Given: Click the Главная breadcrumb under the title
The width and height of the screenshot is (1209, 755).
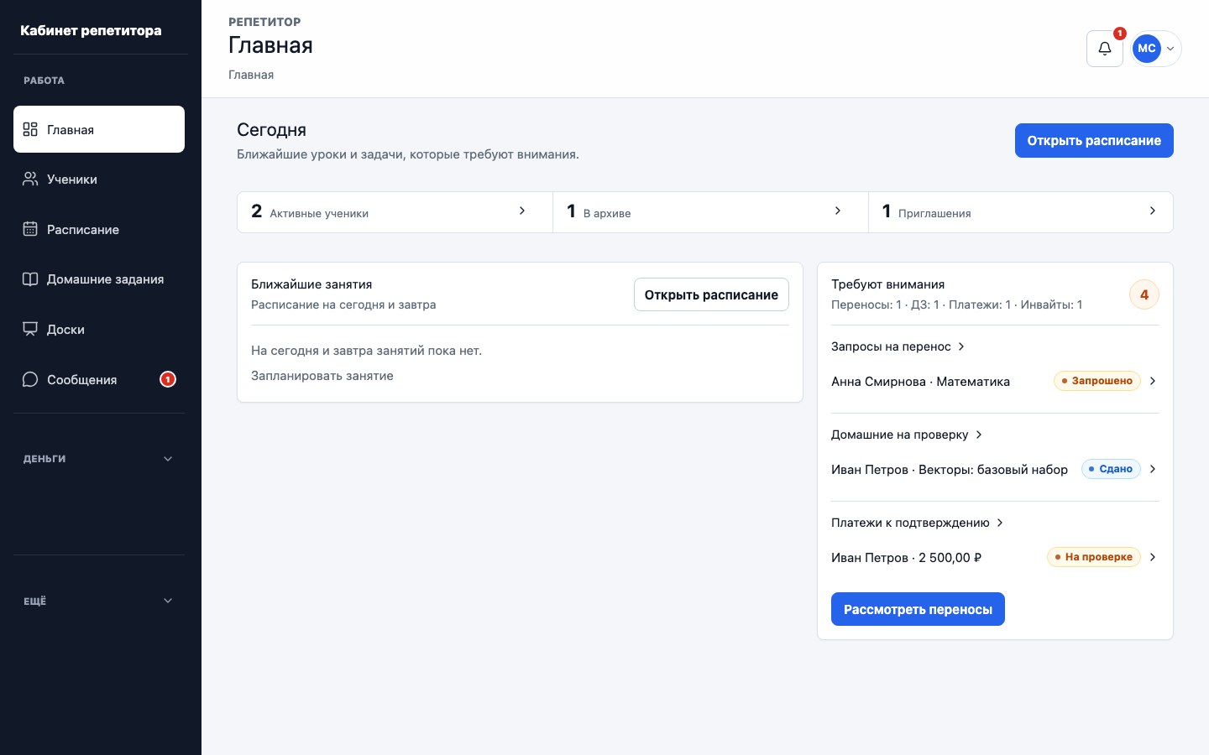Looking at the screenshot, I should click(x=251, y=75).
